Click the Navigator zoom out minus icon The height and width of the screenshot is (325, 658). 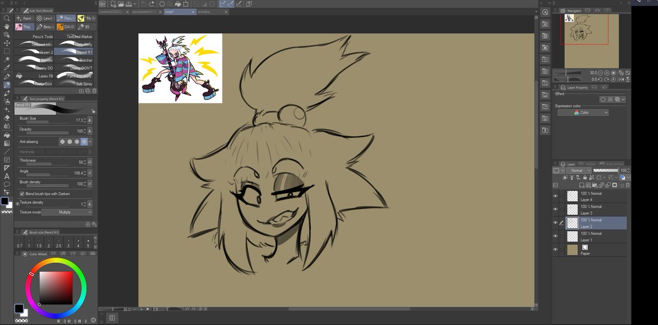599,73
